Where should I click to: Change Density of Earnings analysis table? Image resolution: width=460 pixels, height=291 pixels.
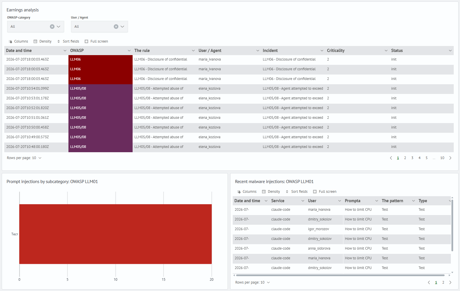(x=42, y=41)
